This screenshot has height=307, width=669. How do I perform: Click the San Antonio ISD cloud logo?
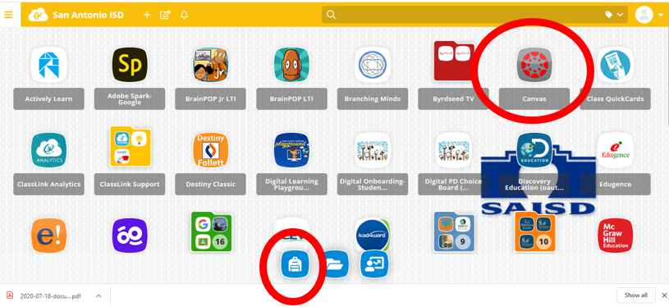(38, 15)
